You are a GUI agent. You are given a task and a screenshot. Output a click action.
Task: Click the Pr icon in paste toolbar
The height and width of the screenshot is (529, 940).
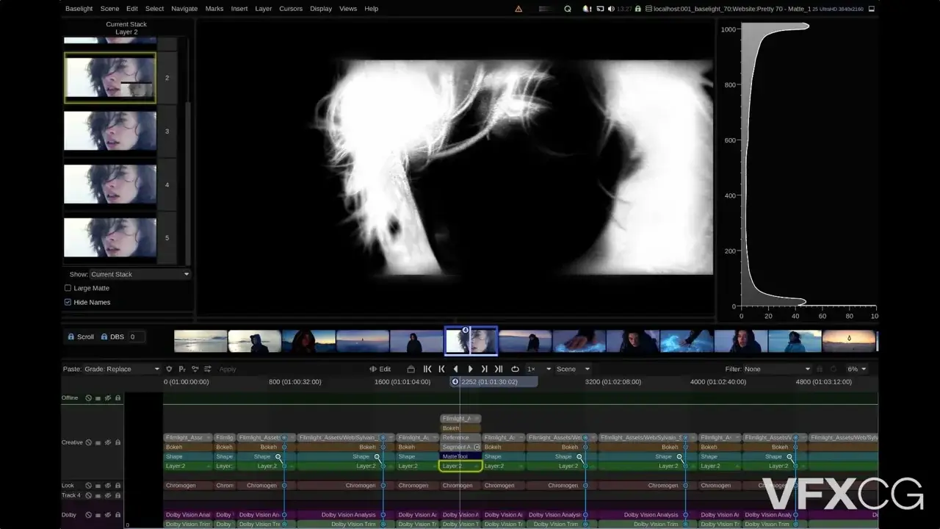[181, 369]
